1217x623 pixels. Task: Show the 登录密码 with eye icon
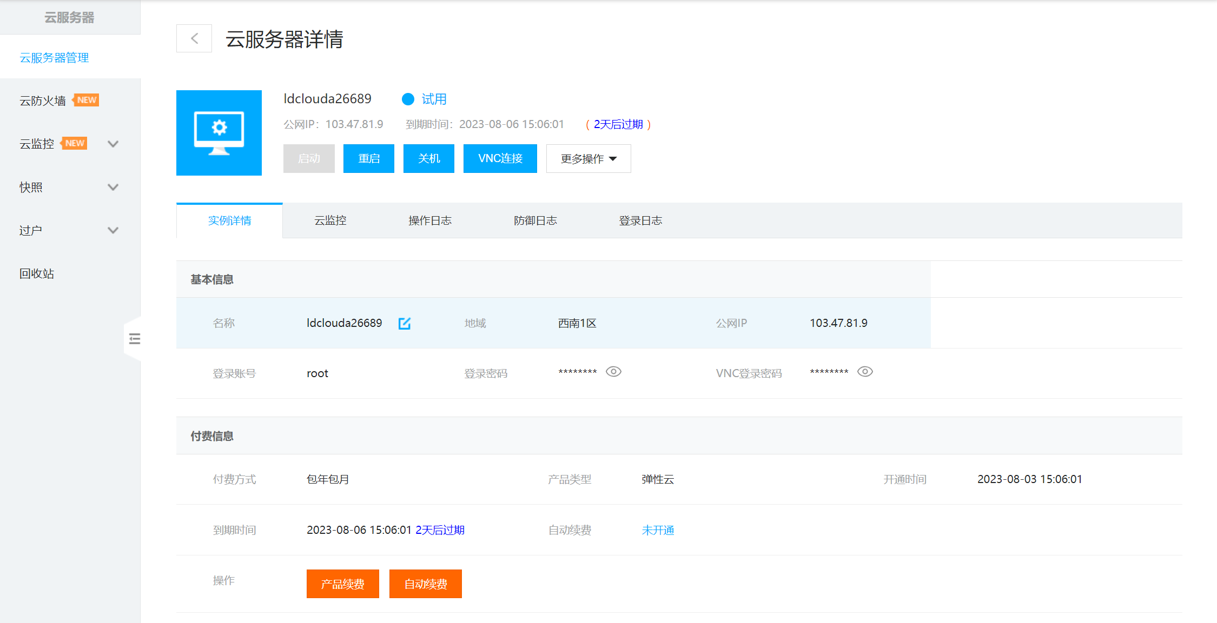tap(613, 372)
